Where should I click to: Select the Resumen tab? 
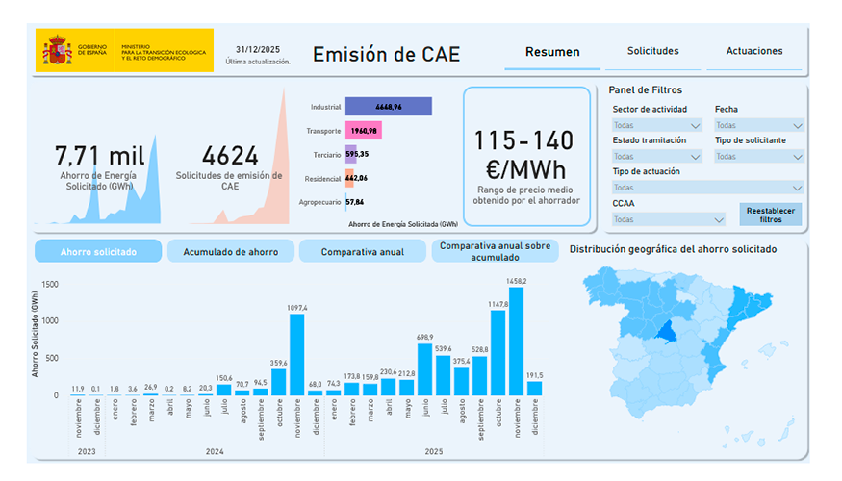point(552,52)
